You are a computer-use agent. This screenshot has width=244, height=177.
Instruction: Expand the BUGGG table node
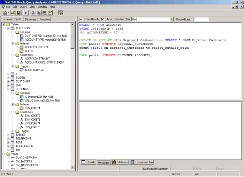[x=8, y=78]
